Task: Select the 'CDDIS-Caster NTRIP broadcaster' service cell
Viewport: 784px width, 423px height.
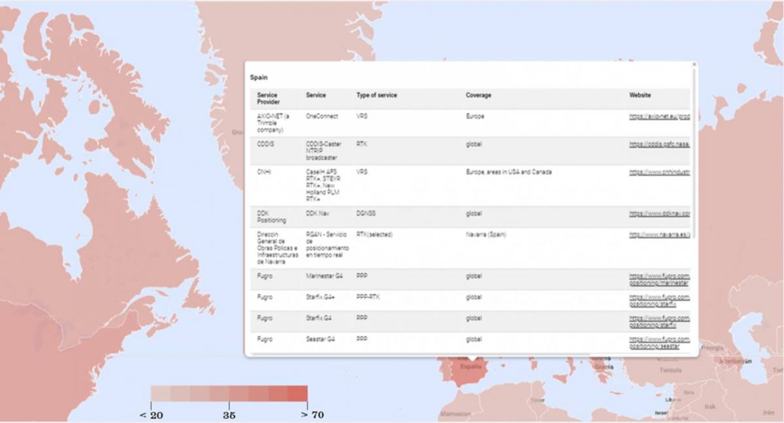Action: coord(323,151)
